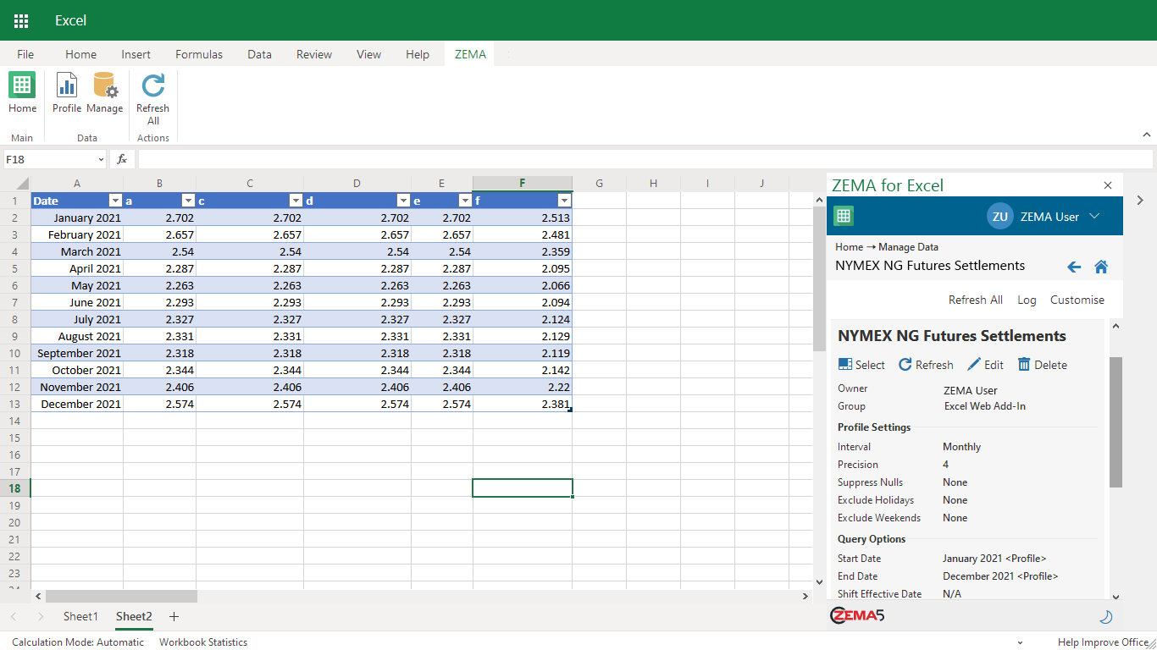
Task: Click the status bar small dropdown arrow
Action: click(1020, 643)
